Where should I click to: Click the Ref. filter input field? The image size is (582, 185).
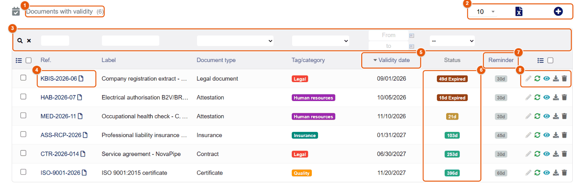click(55, 40)
